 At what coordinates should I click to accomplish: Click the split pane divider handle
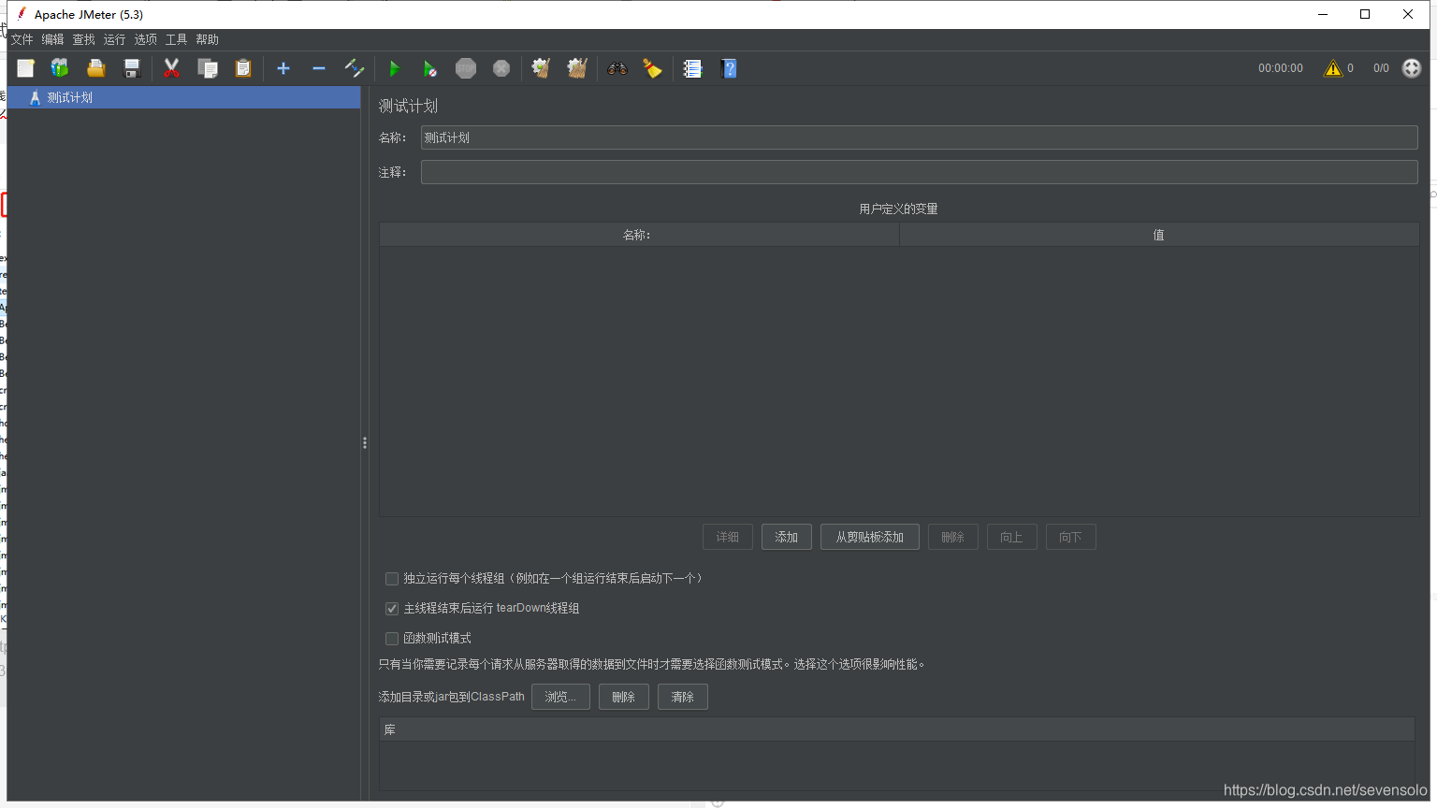pos(365,443)
